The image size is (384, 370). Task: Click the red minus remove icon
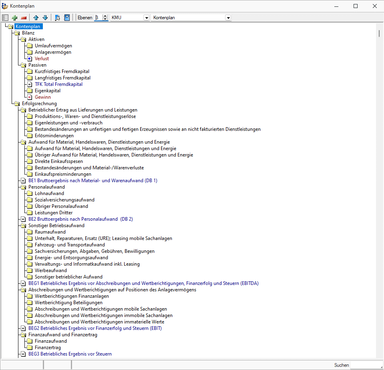pyautogui.click(x=24, y=18)
